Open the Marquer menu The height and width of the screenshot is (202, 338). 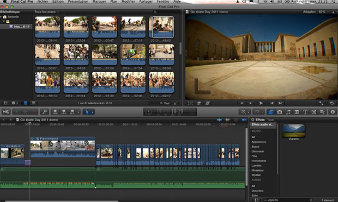(x=99, y=2)
